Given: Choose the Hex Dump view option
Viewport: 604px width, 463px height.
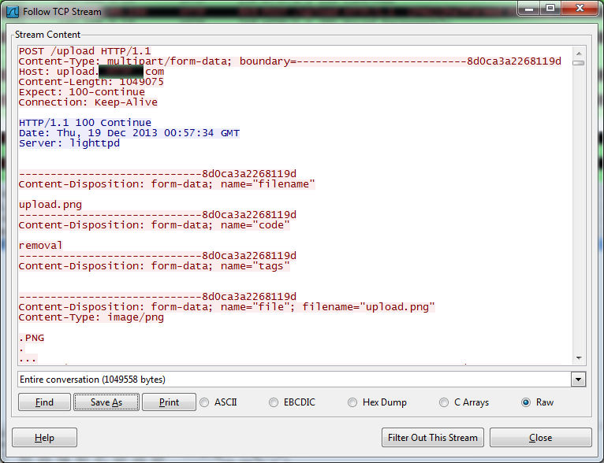Looking at the screenshot, I should pyautogui.click(x=352, y=402).
